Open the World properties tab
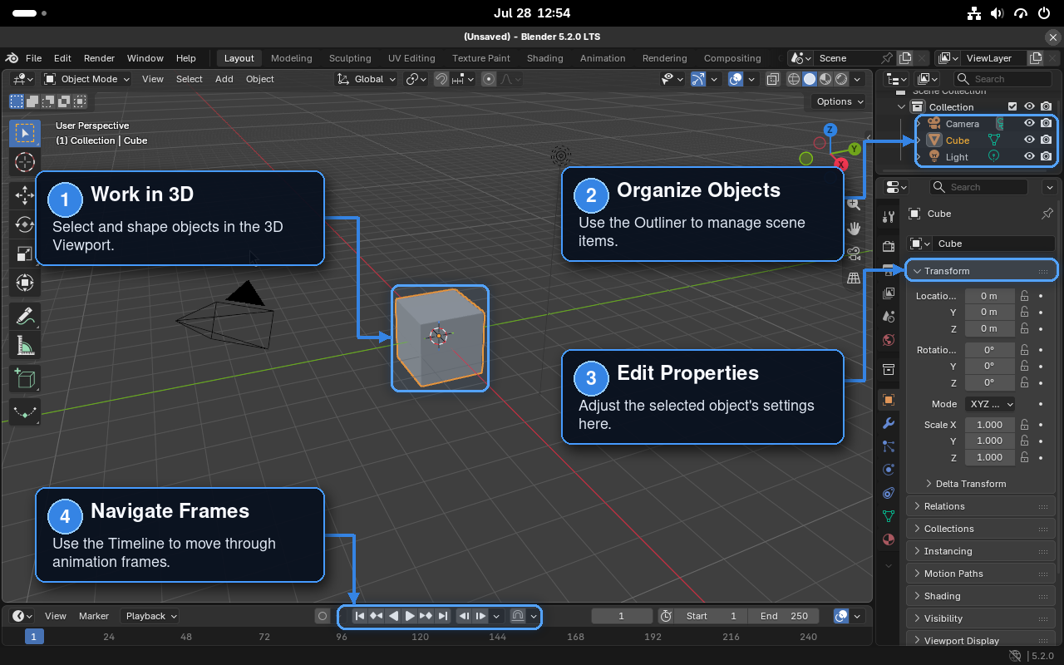The image size is (1064, 665). [x=889, y=340]
